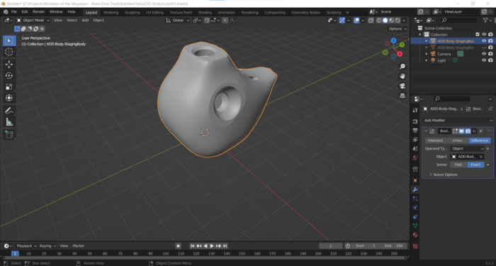Uncheck the Collection exclude checkbox

[x=478, y=35]
